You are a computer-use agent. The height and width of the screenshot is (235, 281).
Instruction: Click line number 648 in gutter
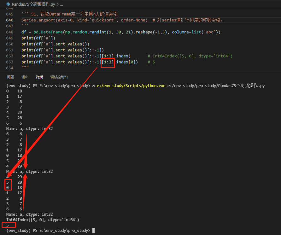pyautogui.click(x=10, y=32)
